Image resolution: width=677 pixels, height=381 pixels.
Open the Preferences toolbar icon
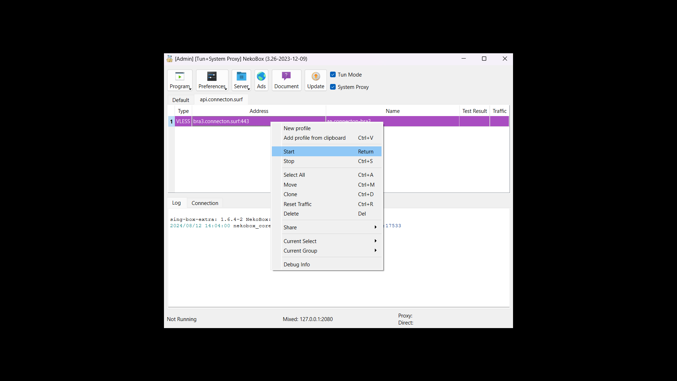(x=212, y=77)
